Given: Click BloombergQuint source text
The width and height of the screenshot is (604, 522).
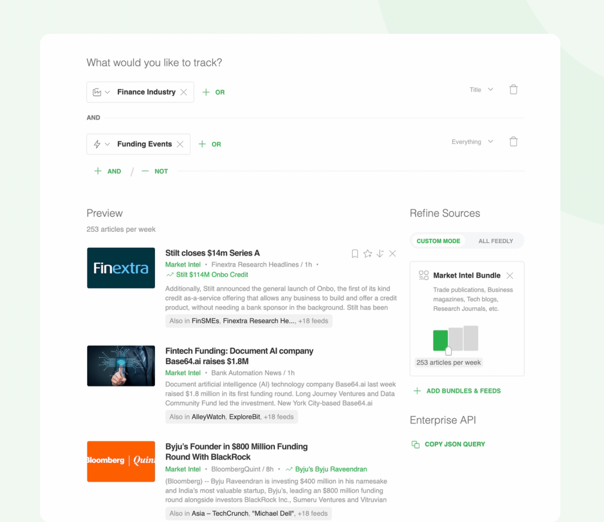Looking at the screenshot, I should tap(236, 469).
